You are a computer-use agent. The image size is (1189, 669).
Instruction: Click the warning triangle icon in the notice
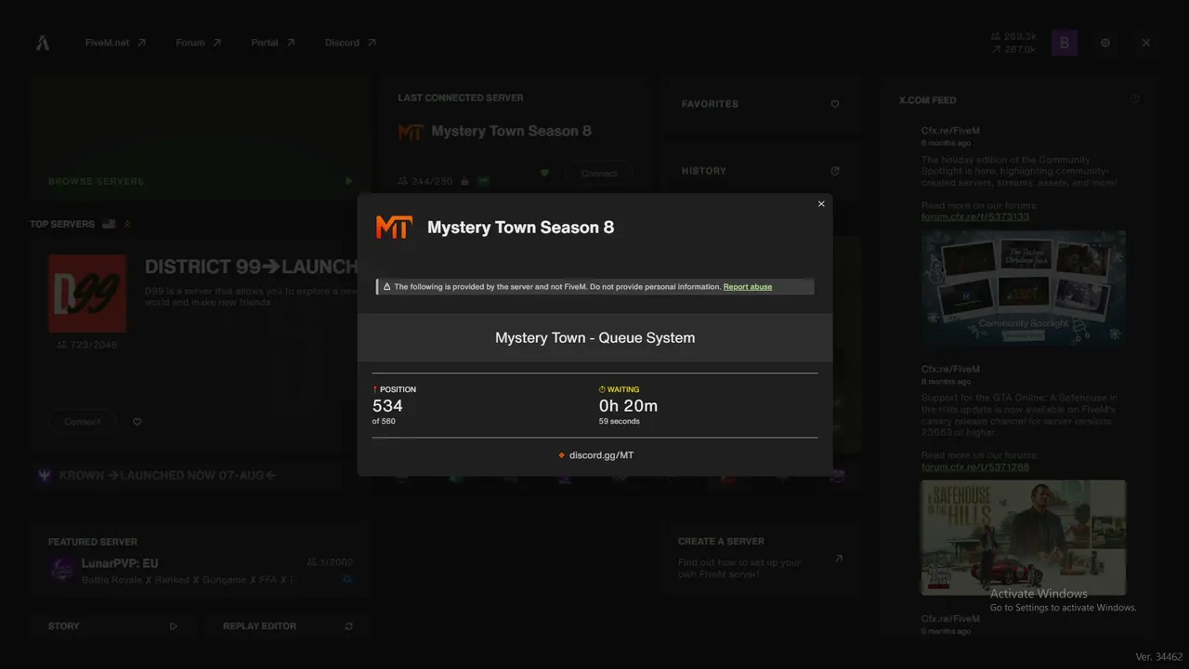pos(386,287)
